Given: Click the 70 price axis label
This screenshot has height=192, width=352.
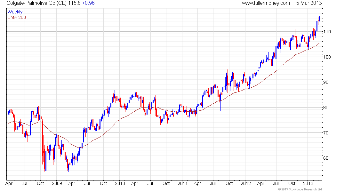Looking at the screenshot, I should coord(326,133).
